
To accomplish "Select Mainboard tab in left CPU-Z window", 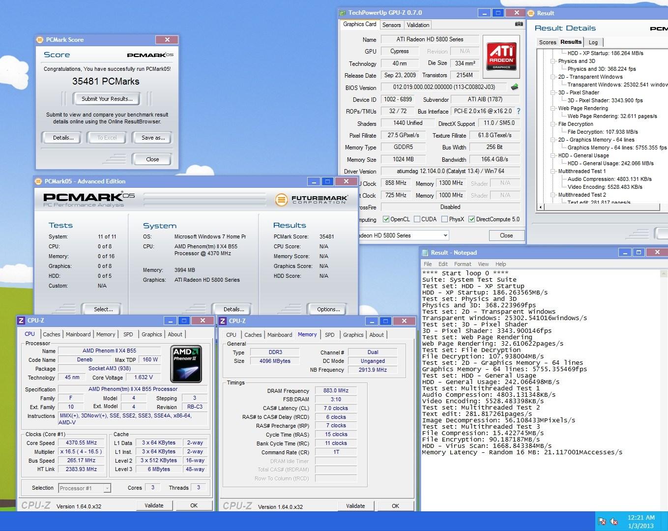I will tap(78, 334).
